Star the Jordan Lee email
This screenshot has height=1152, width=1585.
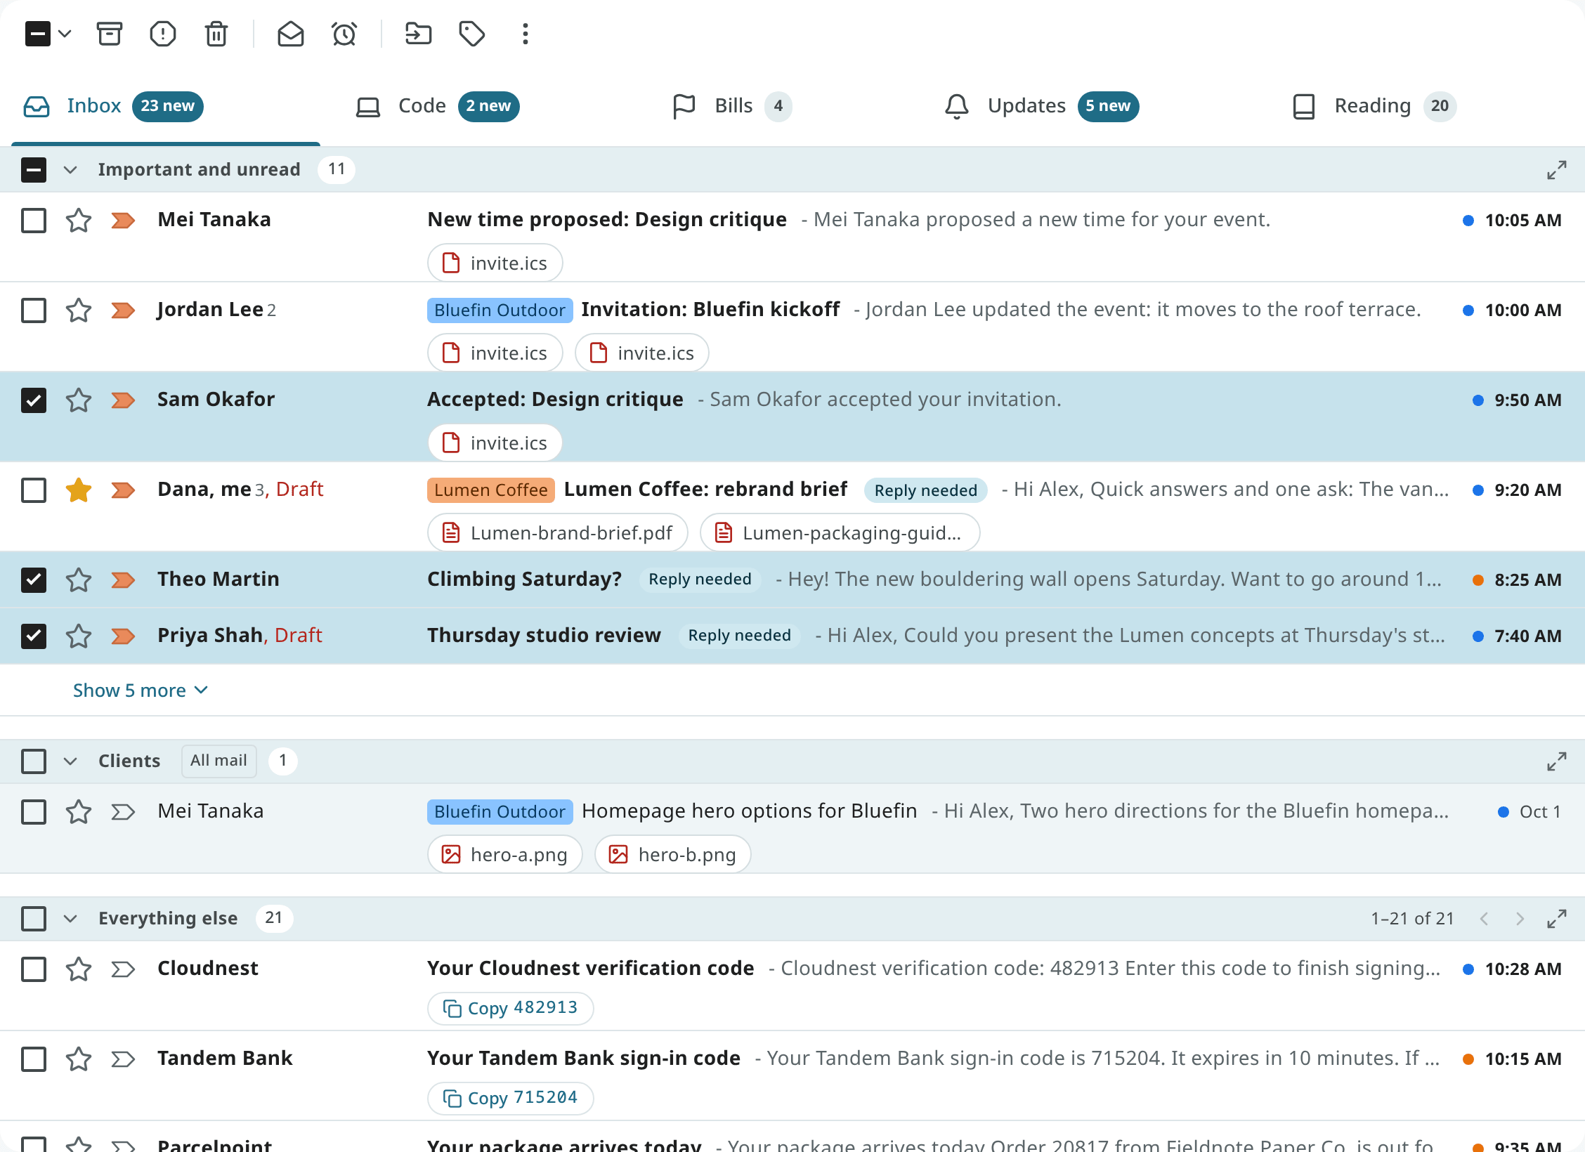[79, 310]
